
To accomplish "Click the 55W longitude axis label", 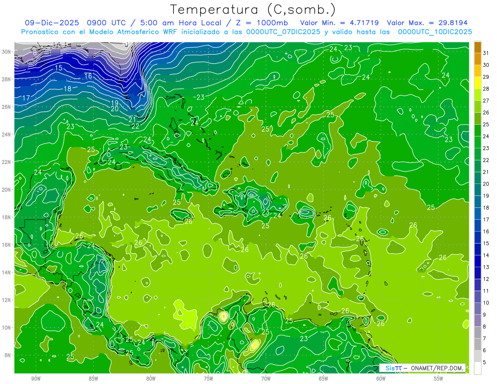I will coord(439,379).
